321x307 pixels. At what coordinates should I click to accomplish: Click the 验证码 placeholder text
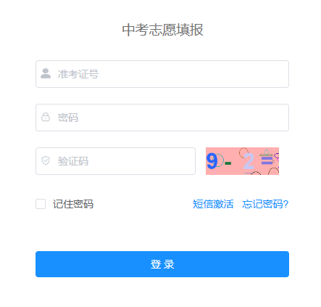73,161
